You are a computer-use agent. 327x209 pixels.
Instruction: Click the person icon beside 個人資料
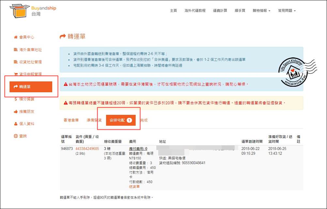tap(16, 124)
